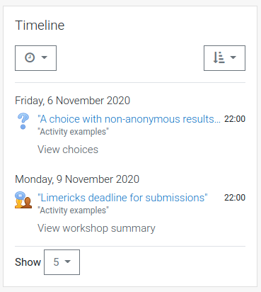Click the blue question mark choice icon
This screenshot has height=292, width=261.
pos(23,121)
